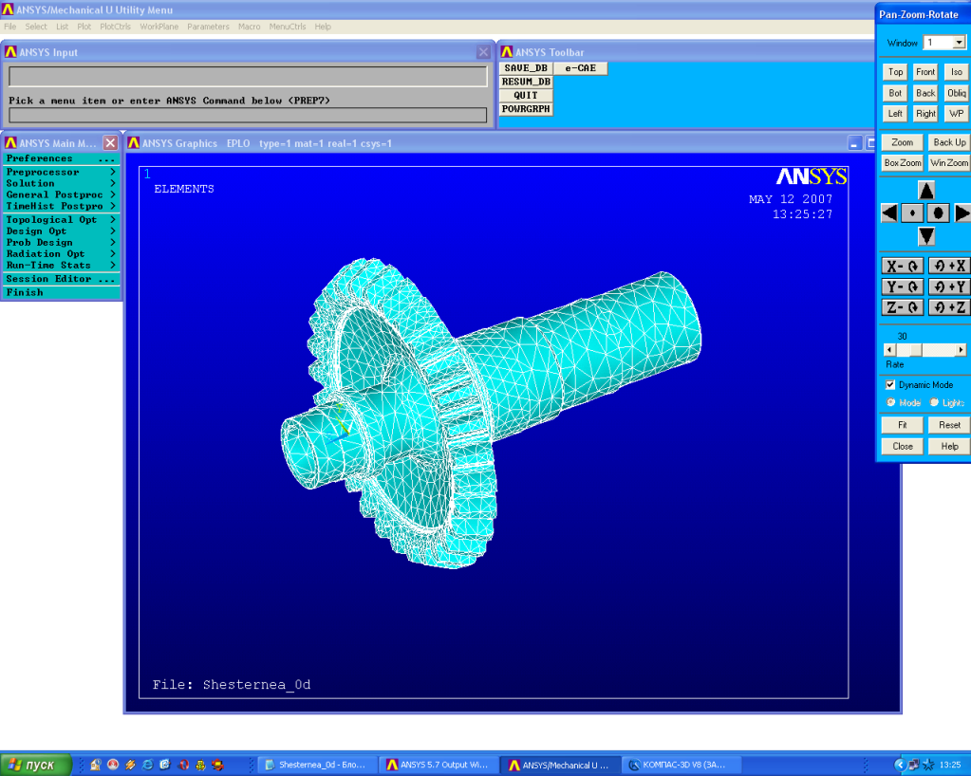Rotate about negative Y with Y- button
This screenshot has height=776, width=971.
point(903,287)
